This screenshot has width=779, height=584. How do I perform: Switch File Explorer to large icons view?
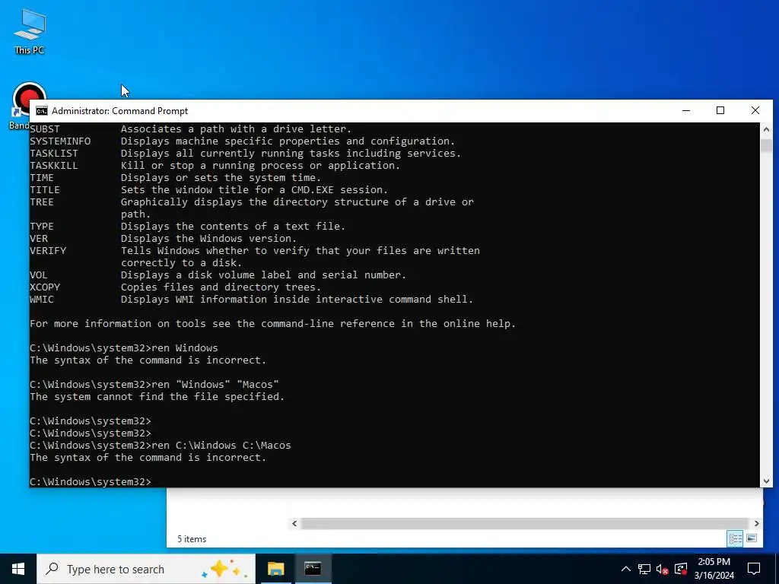coord(752,538)
